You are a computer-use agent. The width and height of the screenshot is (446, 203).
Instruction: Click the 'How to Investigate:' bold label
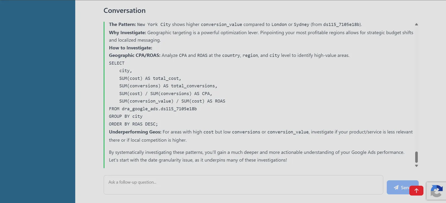coord(130,48)
